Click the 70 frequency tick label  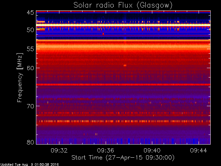click(x=30, y=106)
